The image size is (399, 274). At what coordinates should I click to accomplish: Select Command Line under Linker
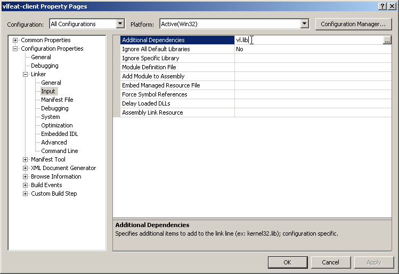coord(59,151)
